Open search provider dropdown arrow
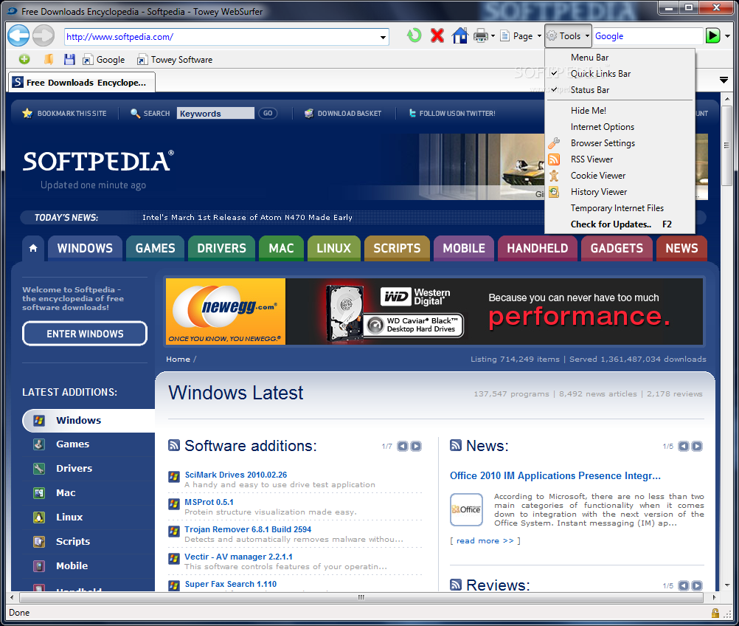Image resolution: width=739 pixels, height=626 pixels. (x=728, y=36)
